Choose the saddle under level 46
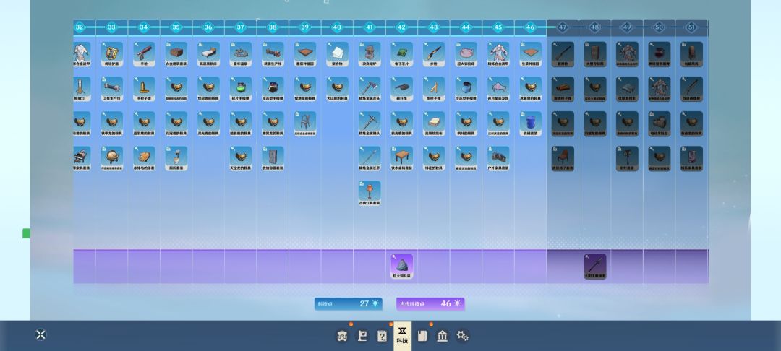This screenshot has width=781, height=351. coord(531,89)
